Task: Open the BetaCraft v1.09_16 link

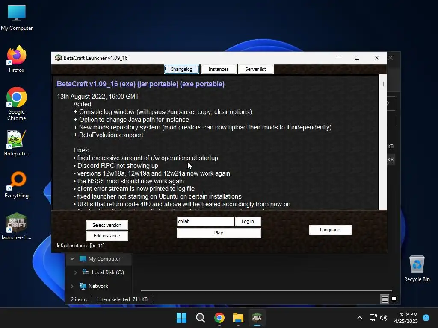Action: 87,84
